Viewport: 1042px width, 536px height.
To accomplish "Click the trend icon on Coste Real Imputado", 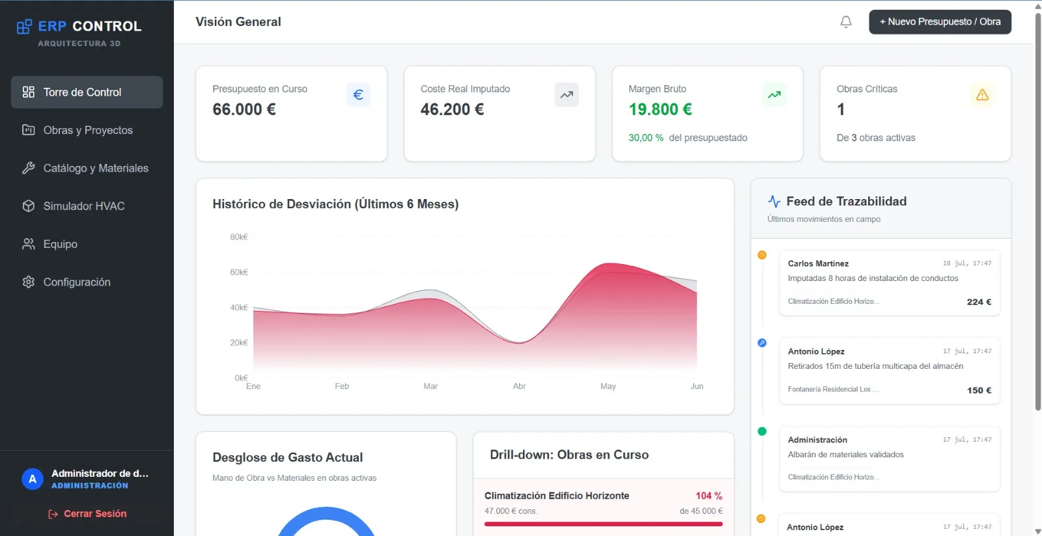I will point(567,95).
